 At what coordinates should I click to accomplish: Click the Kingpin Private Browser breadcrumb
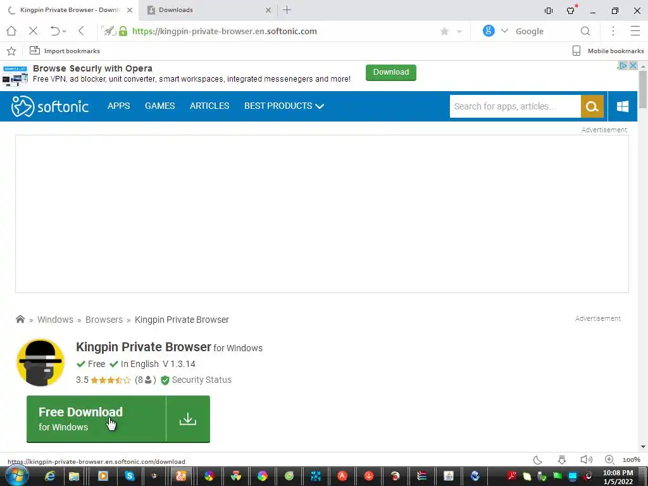182,320
